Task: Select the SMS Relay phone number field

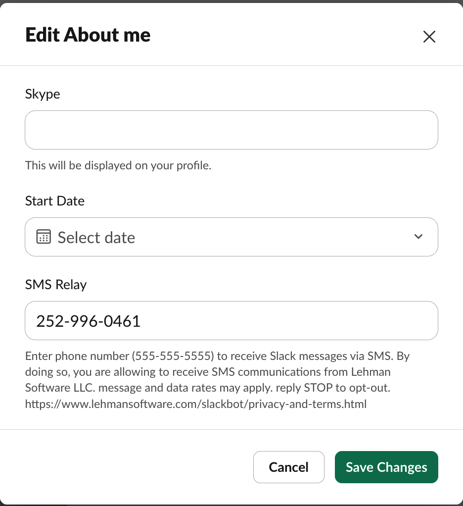Action: click(x=231, y=320)
